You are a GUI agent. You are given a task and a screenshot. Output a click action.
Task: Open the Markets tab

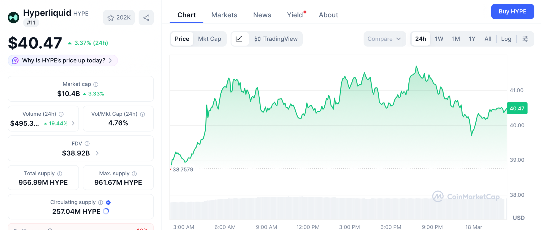pos(224,15)
